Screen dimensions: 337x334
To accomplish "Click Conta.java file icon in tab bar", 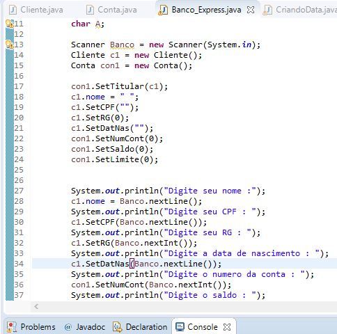I will pyautogui.click(x=90, y=10).
